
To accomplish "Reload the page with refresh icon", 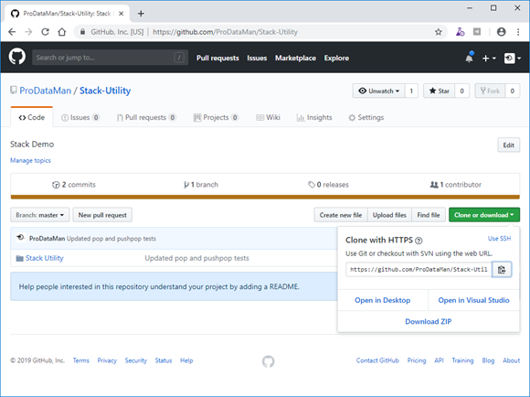I will [x=45, y=32].
